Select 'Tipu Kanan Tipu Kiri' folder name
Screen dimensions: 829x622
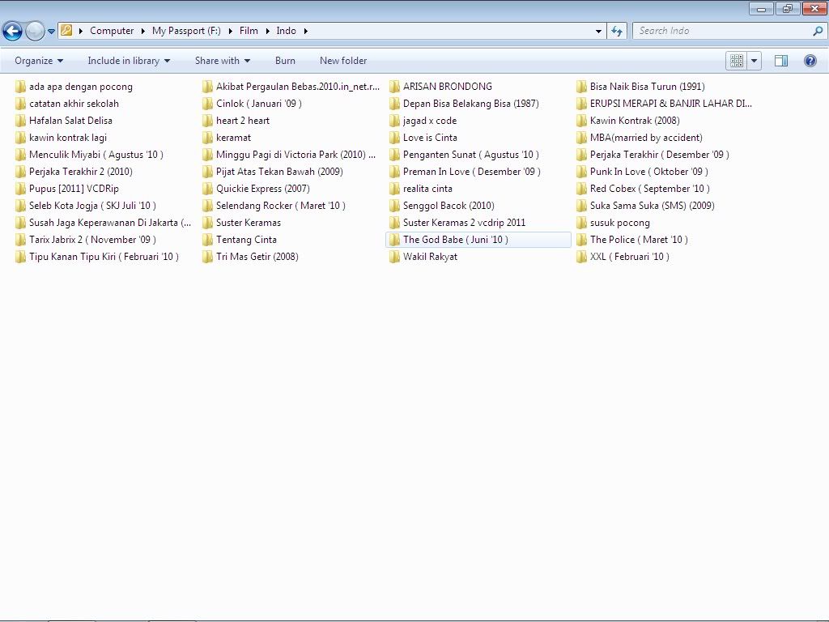104,257
